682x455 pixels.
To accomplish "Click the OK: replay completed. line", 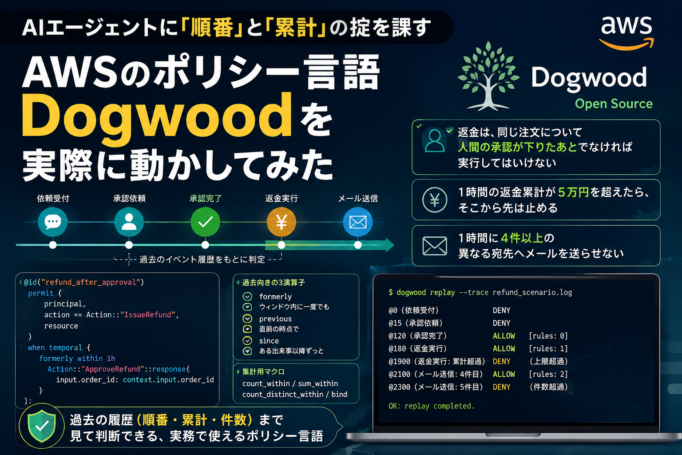I will 432,406.
